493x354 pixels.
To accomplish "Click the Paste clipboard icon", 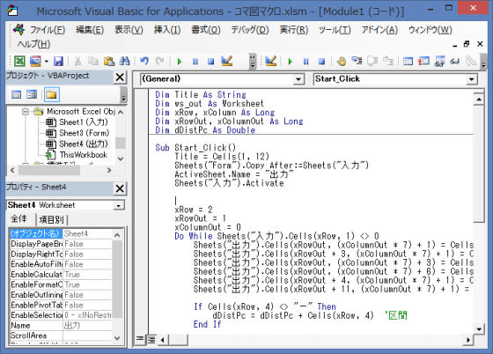I will tap(109, 61).
